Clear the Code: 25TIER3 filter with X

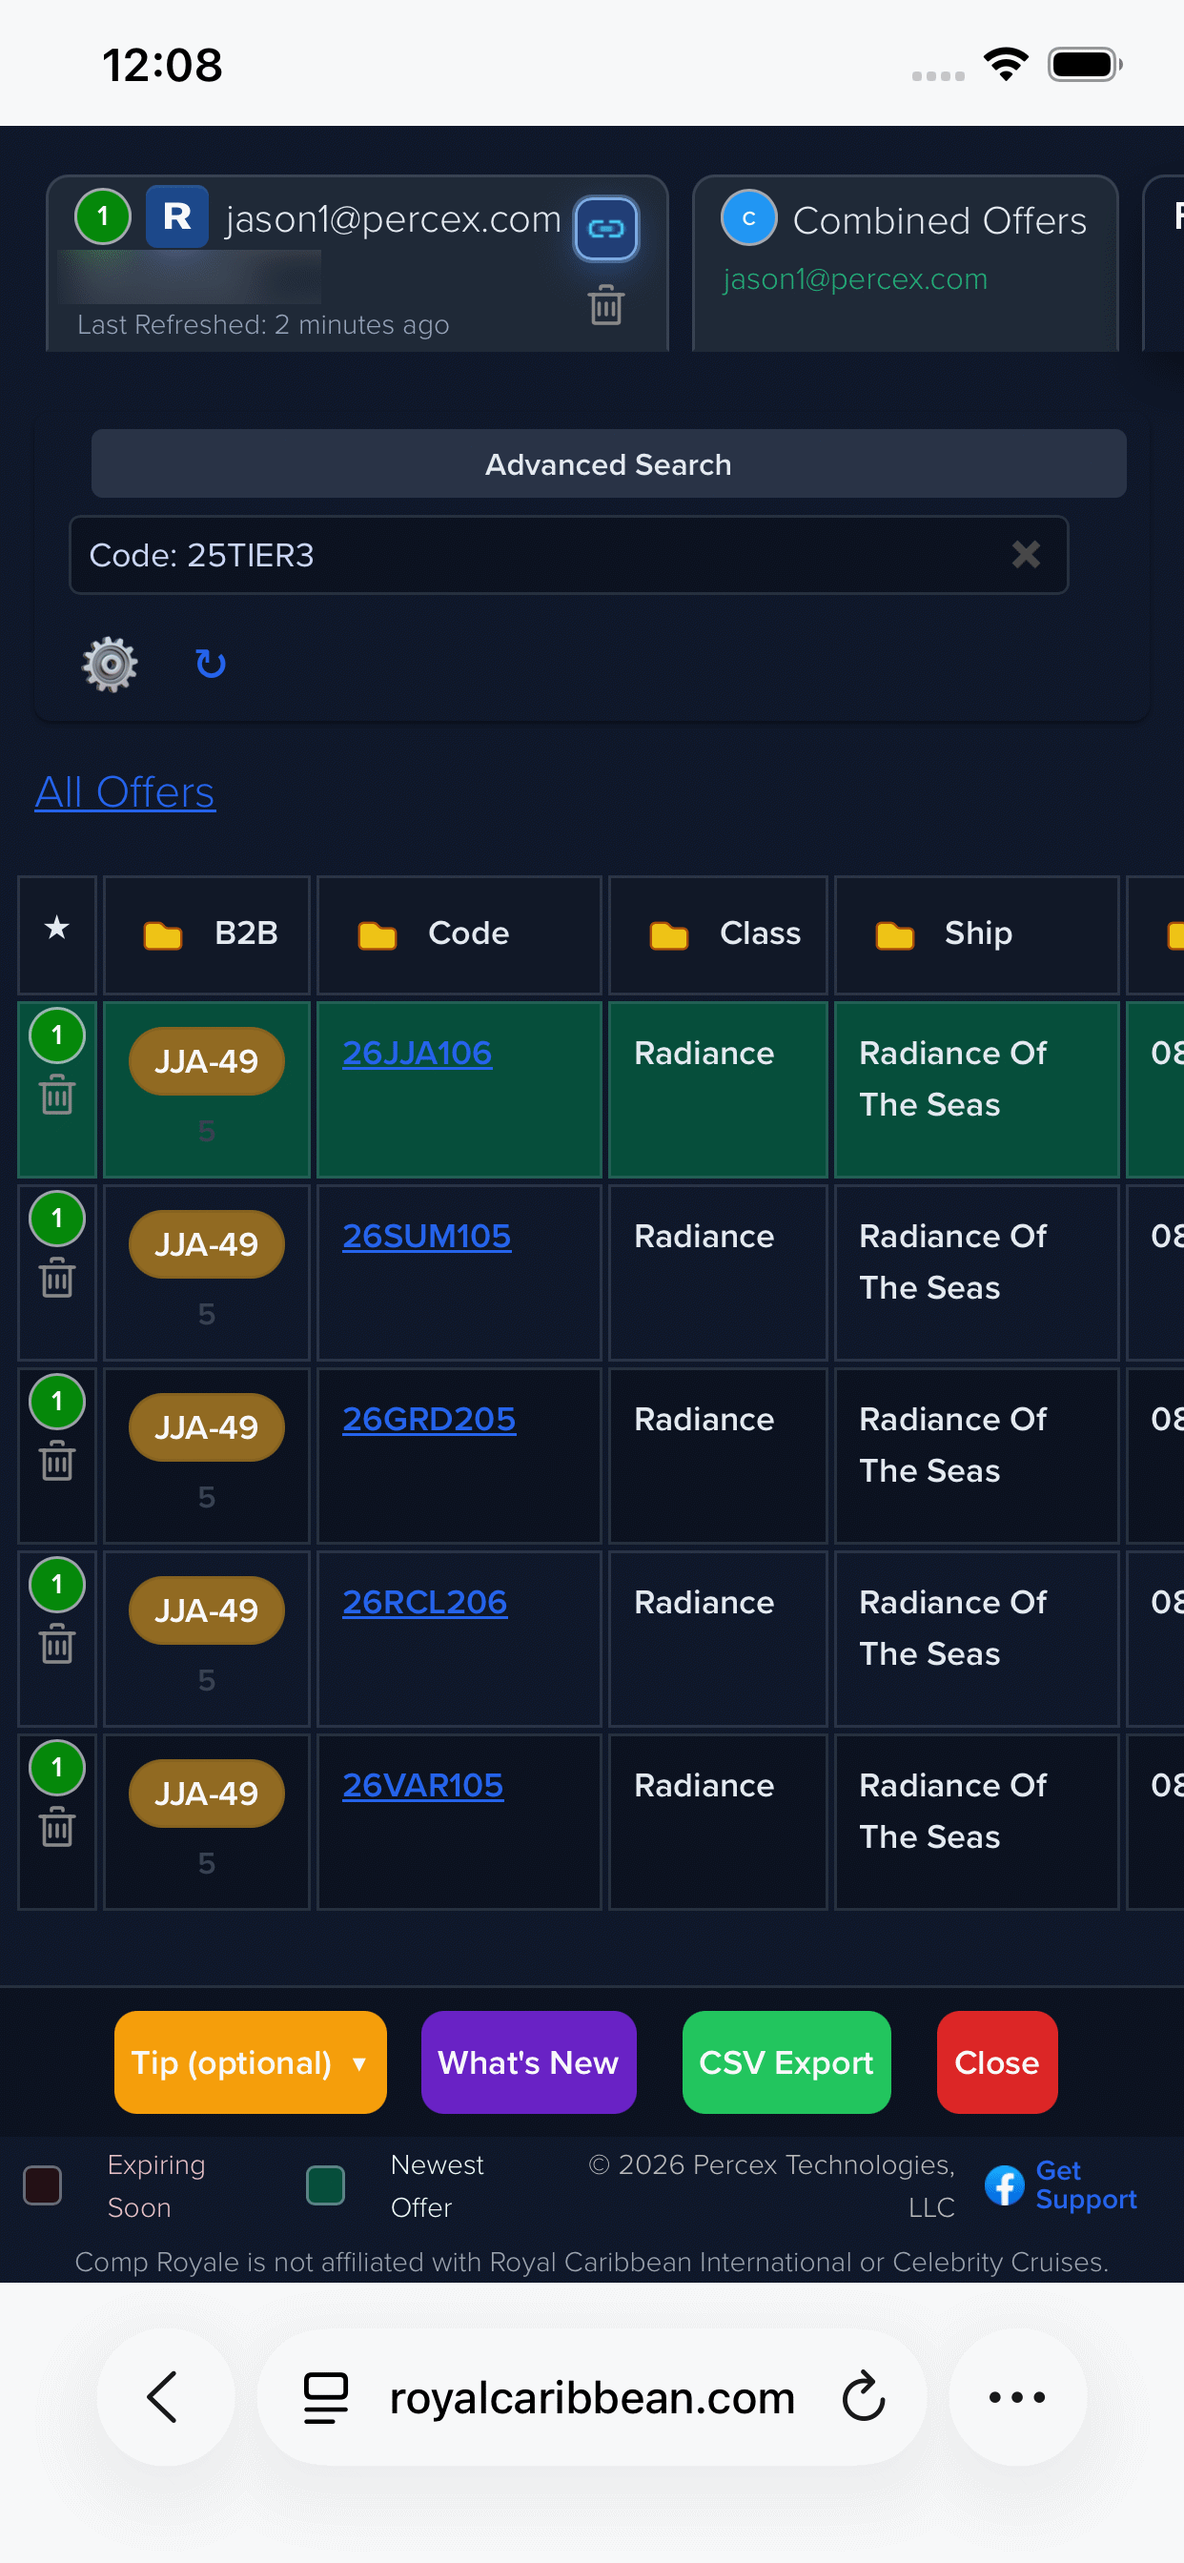click(1025, 554)
